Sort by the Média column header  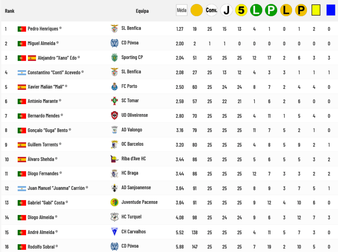click(182, 10)
